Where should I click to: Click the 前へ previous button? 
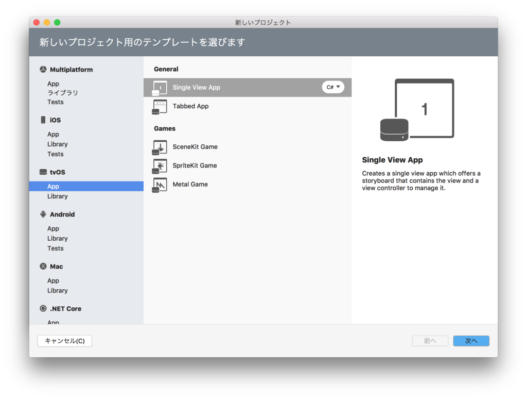click(430, 341)
